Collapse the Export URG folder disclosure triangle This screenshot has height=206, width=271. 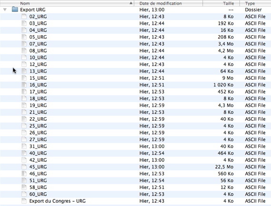point(5,9)
